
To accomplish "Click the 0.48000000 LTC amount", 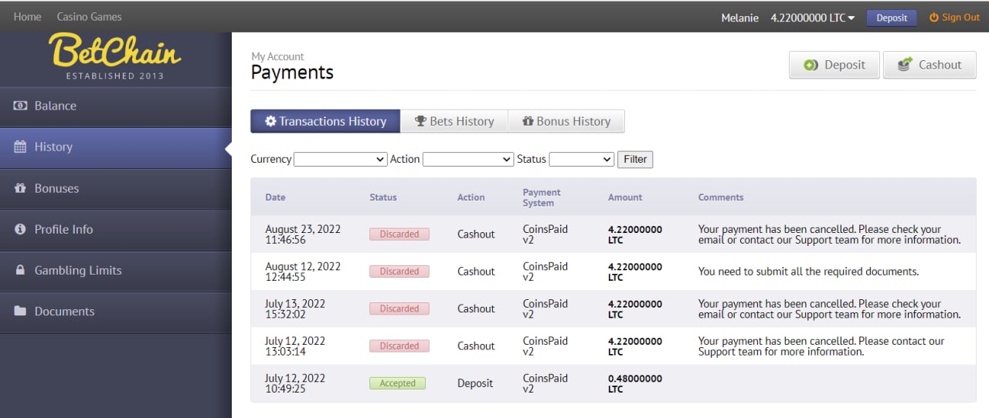I will pyautogui.click(x=635, y=383).
